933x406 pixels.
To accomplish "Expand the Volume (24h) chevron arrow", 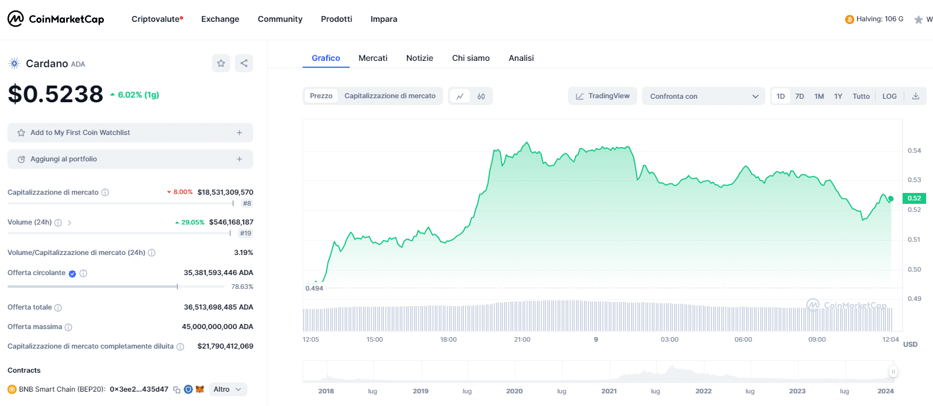I will click(69, 223).
